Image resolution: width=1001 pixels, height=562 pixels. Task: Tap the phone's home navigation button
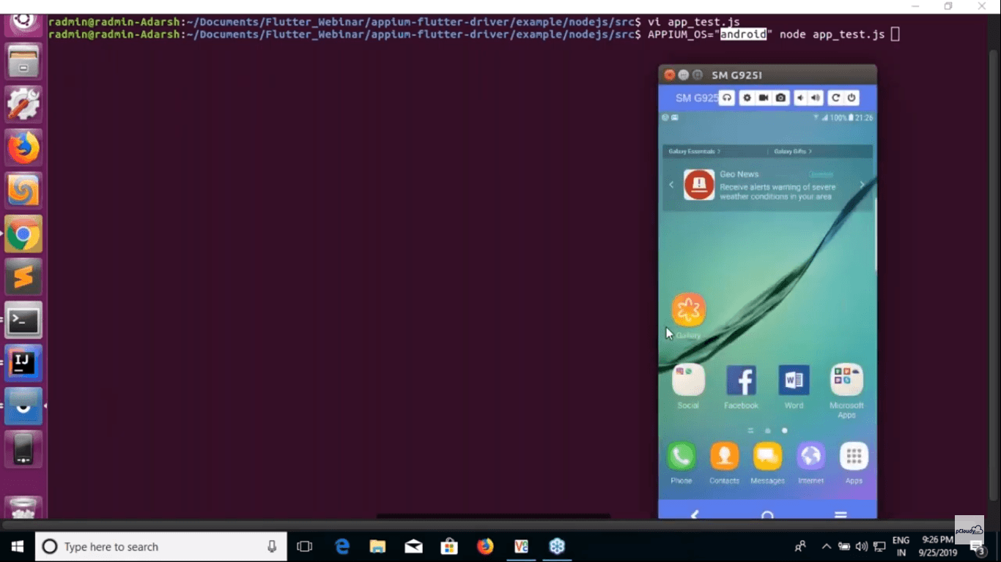tap(767, 514)
